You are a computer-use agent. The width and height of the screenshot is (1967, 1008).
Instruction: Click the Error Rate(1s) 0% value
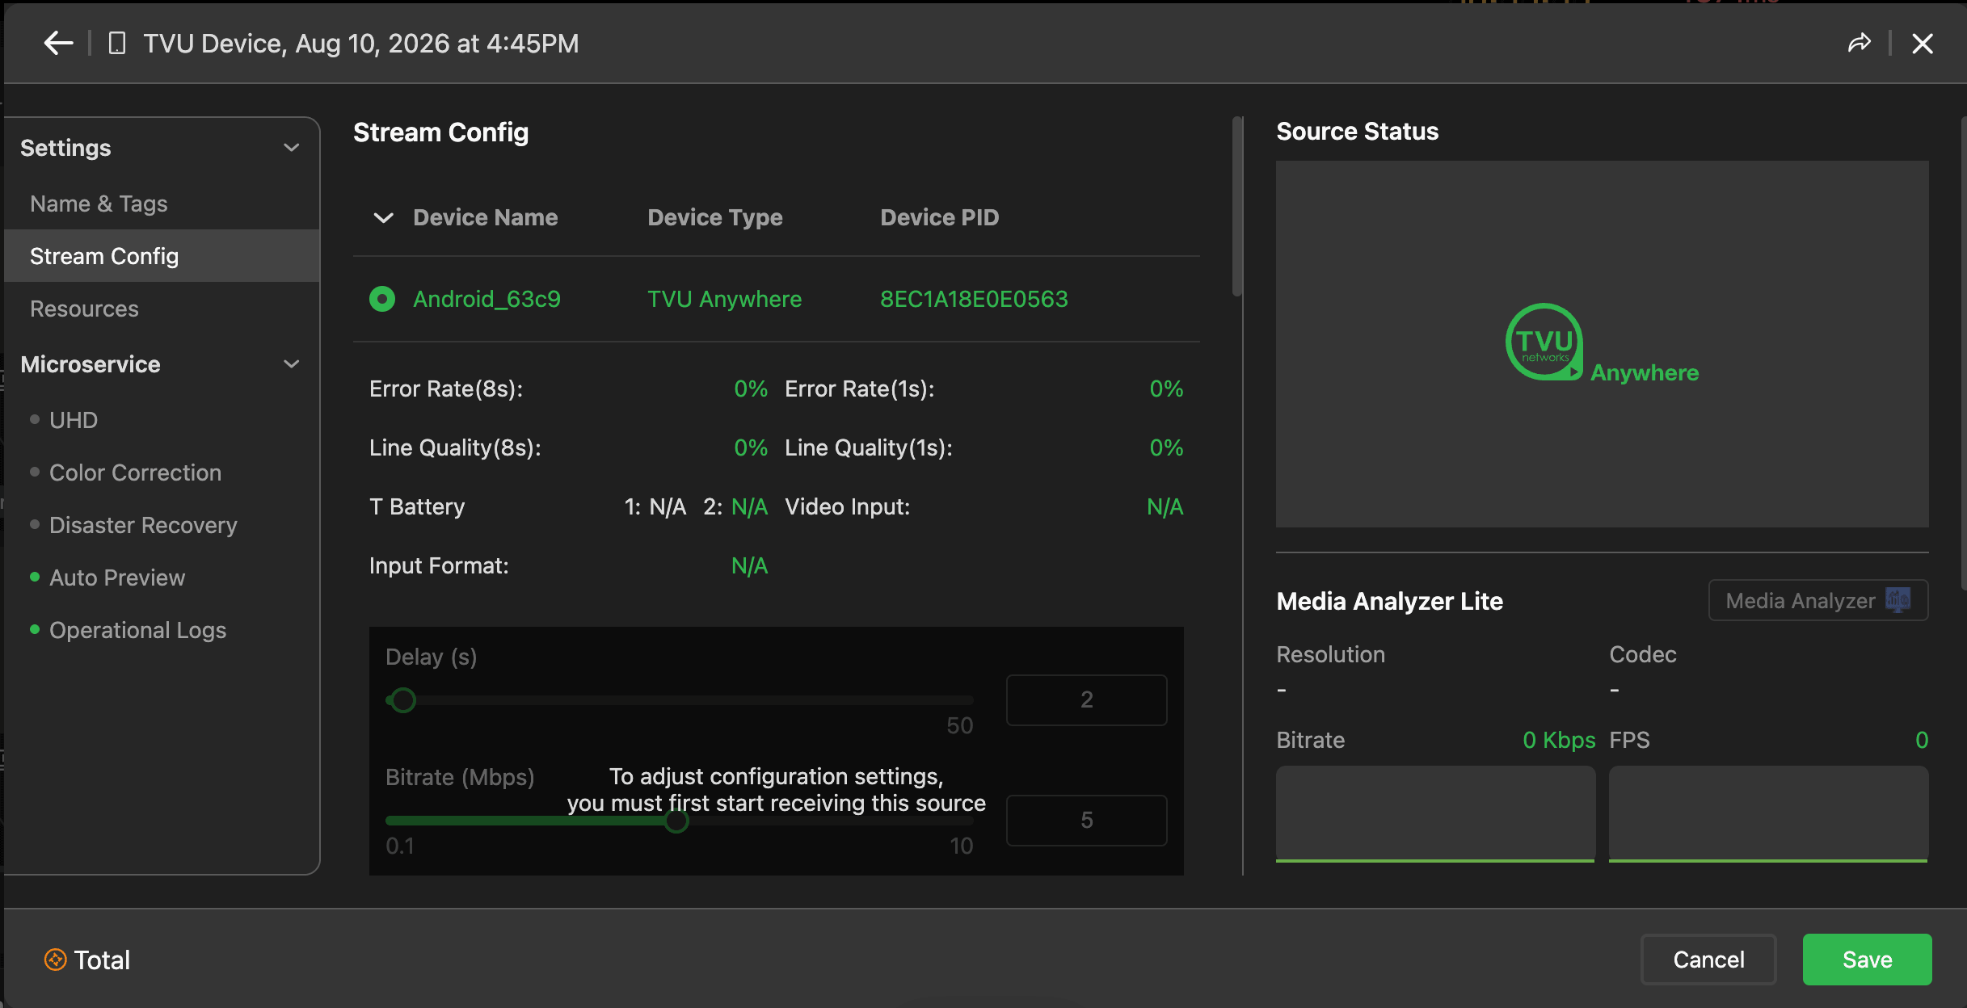pyautogui.click(x=1166, y=388)
